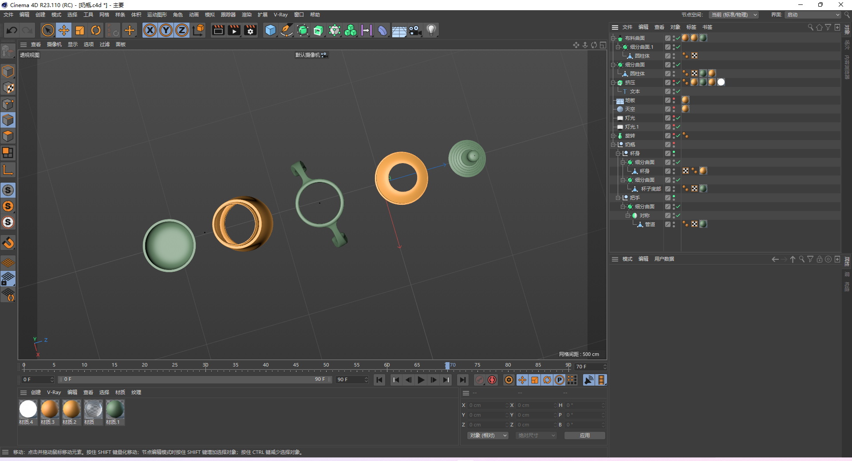Select the Move tool in top toolbar
852x461 pixels.
[64, 30]
